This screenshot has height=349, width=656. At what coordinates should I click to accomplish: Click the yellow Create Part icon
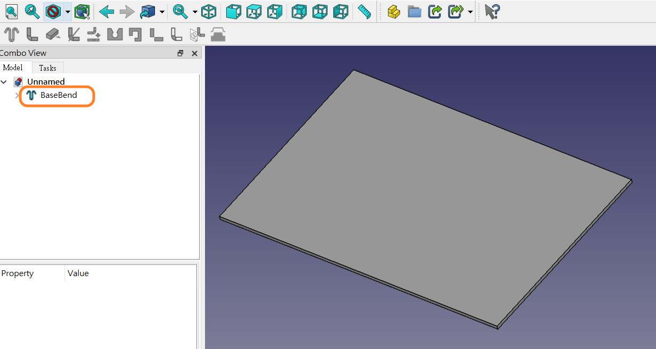point(393,11)
